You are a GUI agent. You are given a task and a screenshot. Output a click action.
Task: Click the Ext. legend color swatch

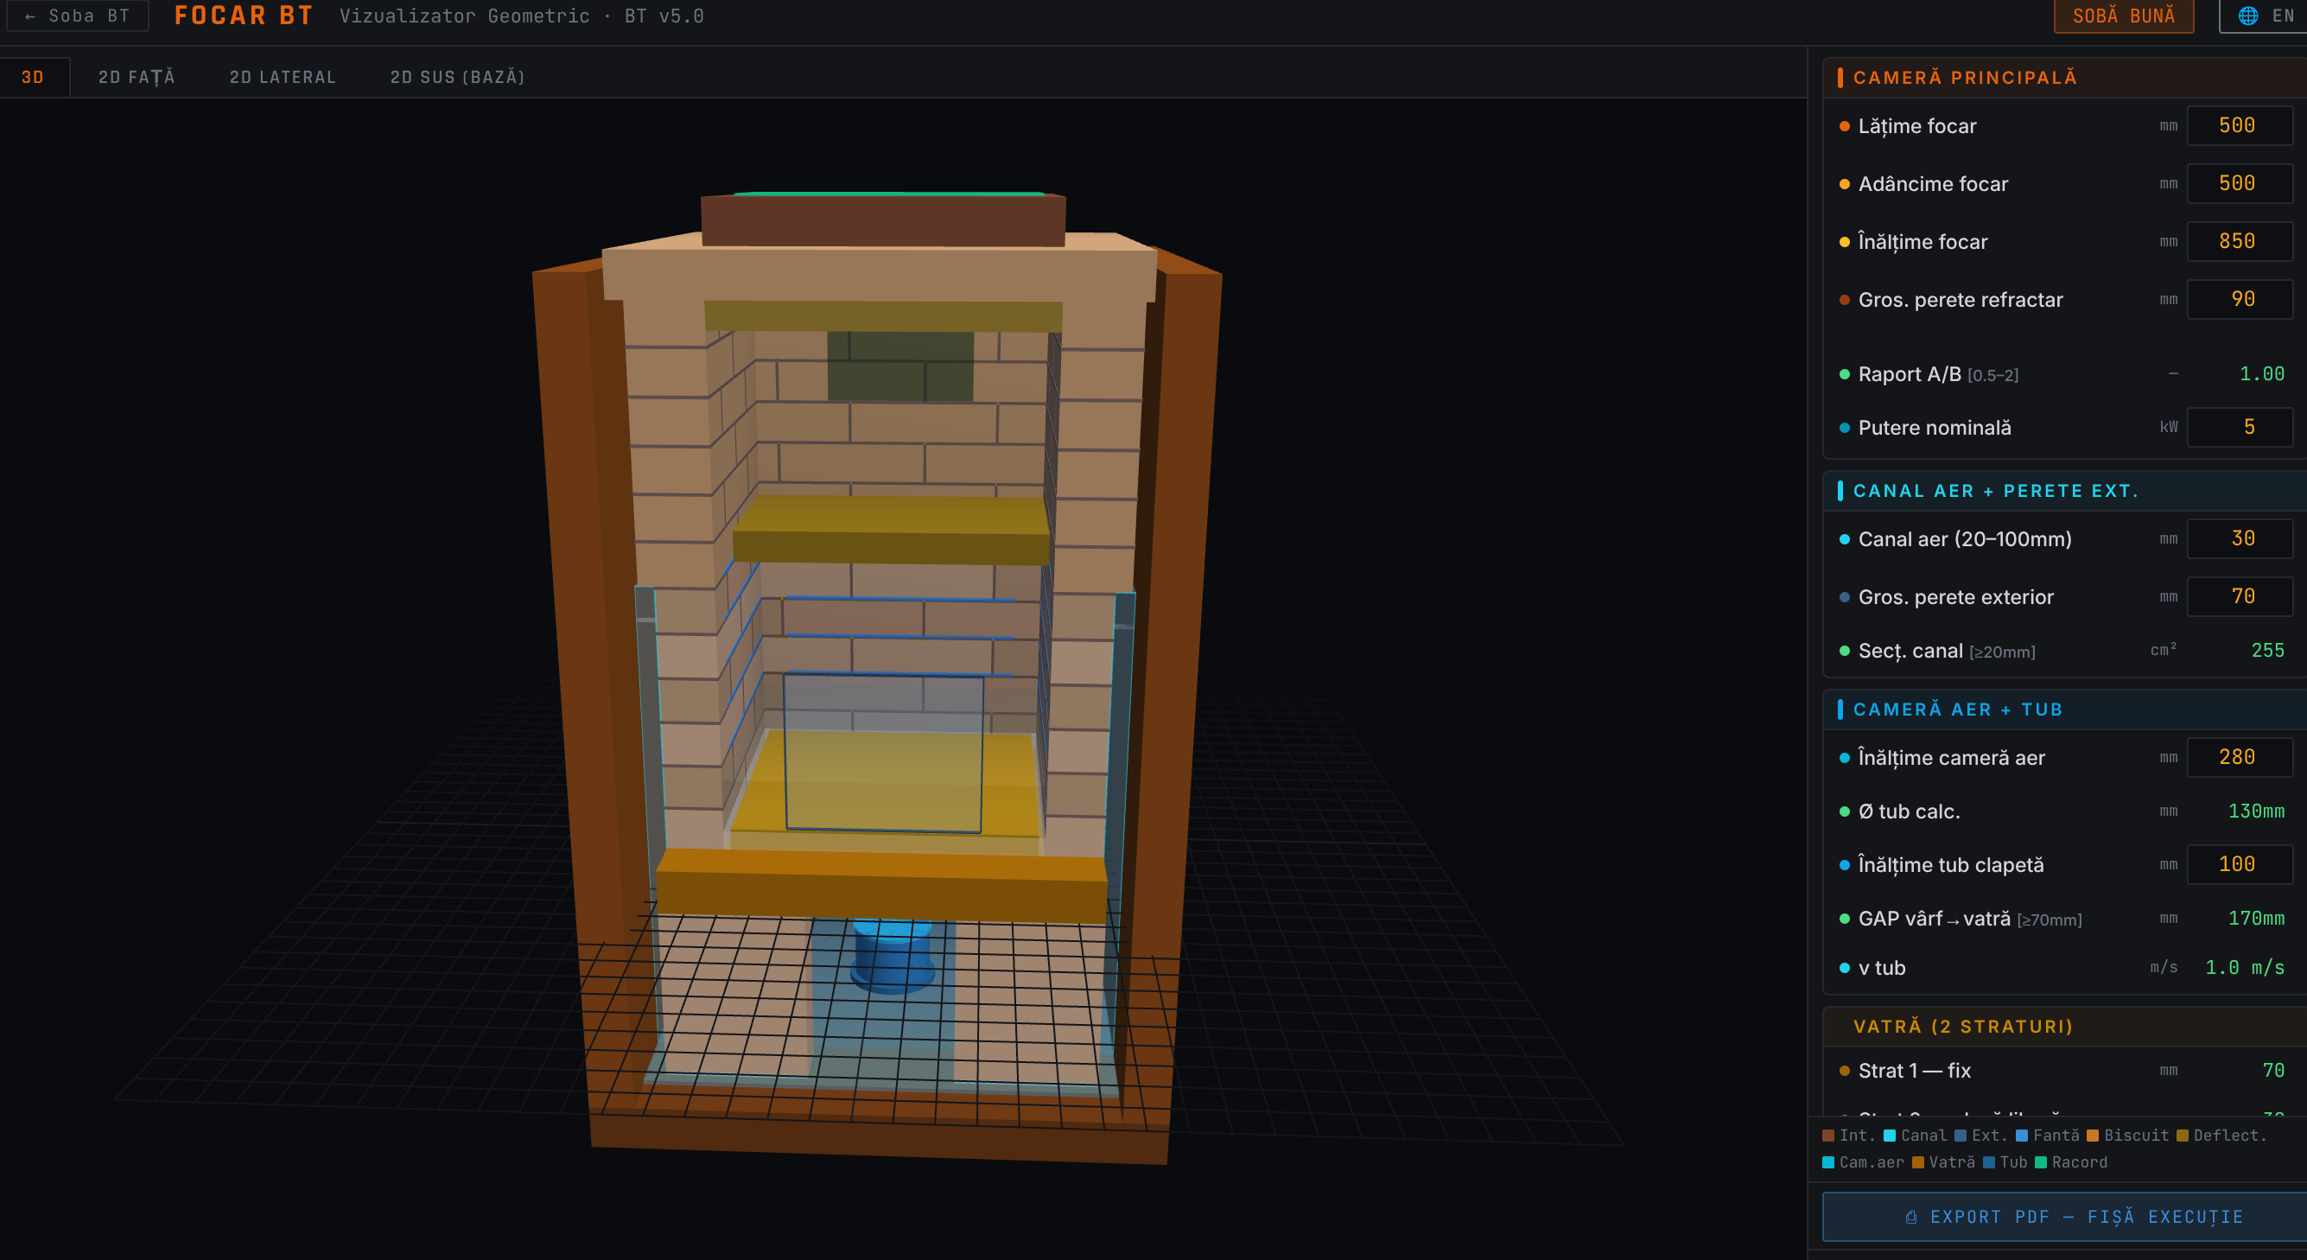(x=1961, y=1136)
